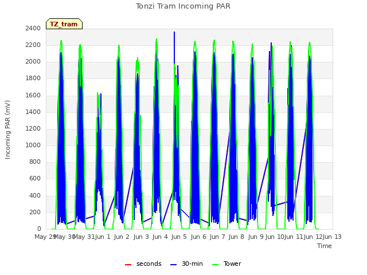Click the 'Jun 3' x-axis date label
The height and width of the screenshot is (275, 367).
(141, 237)
